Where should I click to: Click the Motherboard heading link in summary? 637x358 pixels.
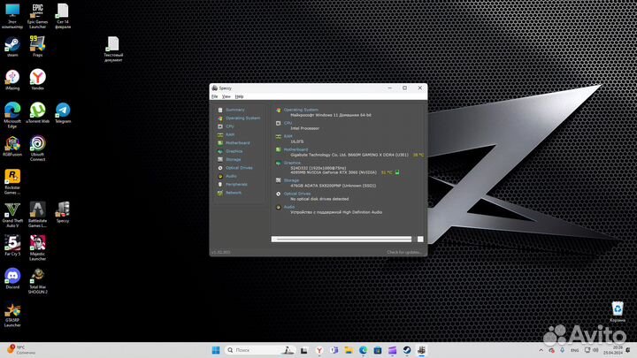click(295, 149)
